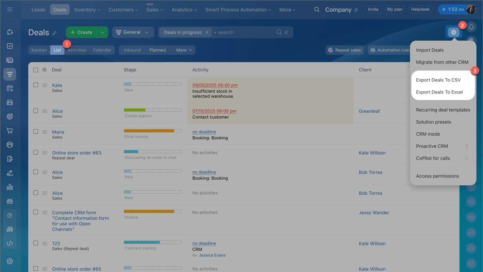This screenshot has width=483, height=272.
Task: Clear the search filter with the X icon
Action: tap(286, 32)
